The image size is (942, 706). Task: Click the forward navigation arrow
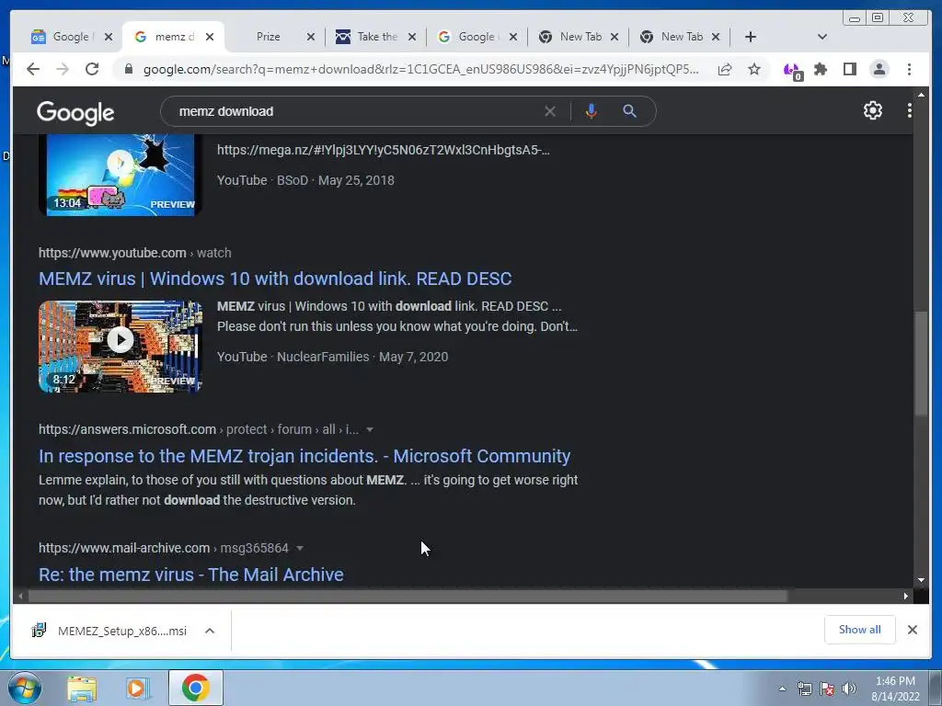(x=63, y=69)
